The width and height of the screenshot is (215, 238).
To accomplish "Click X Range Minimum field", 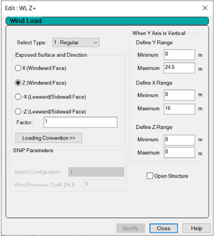I will [x=179, y=95].
